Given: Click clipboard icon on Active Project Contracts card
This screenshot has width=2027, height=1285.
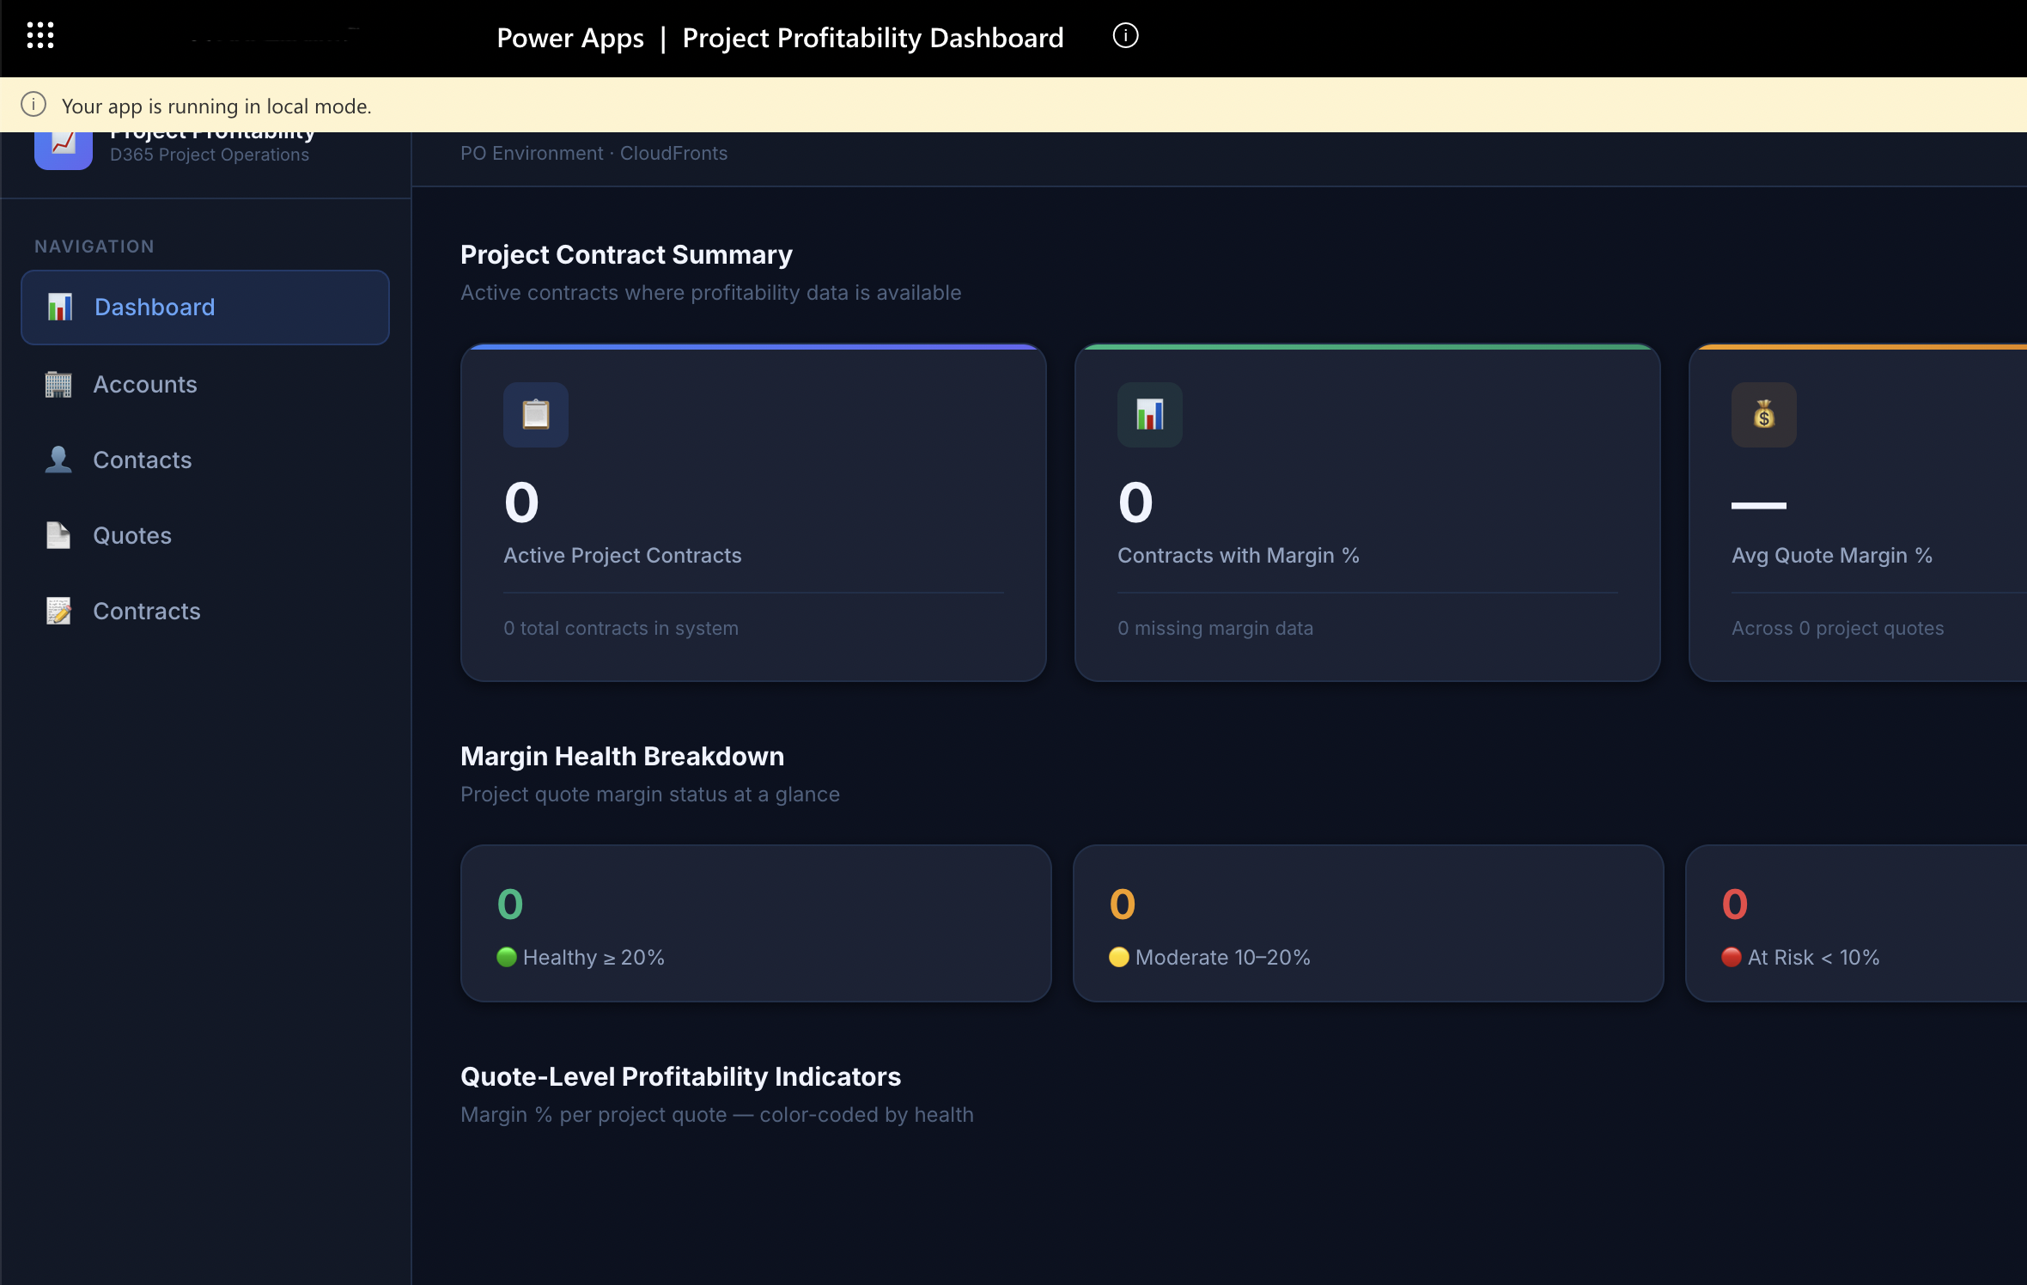Looking at the screenshot, I should point(536,415).
